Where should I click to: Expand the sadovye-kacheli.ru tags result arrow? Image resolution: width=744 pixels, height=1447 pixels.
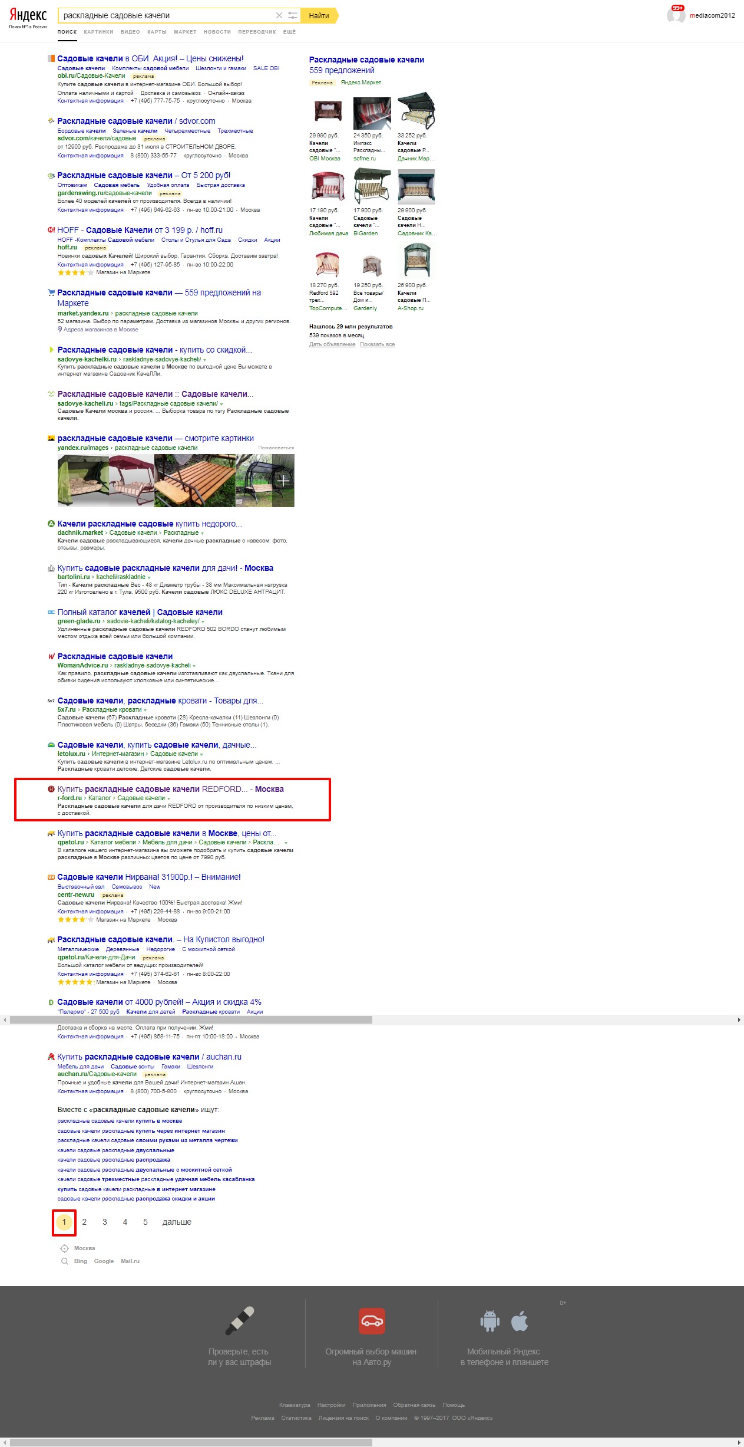pos(221,404)
